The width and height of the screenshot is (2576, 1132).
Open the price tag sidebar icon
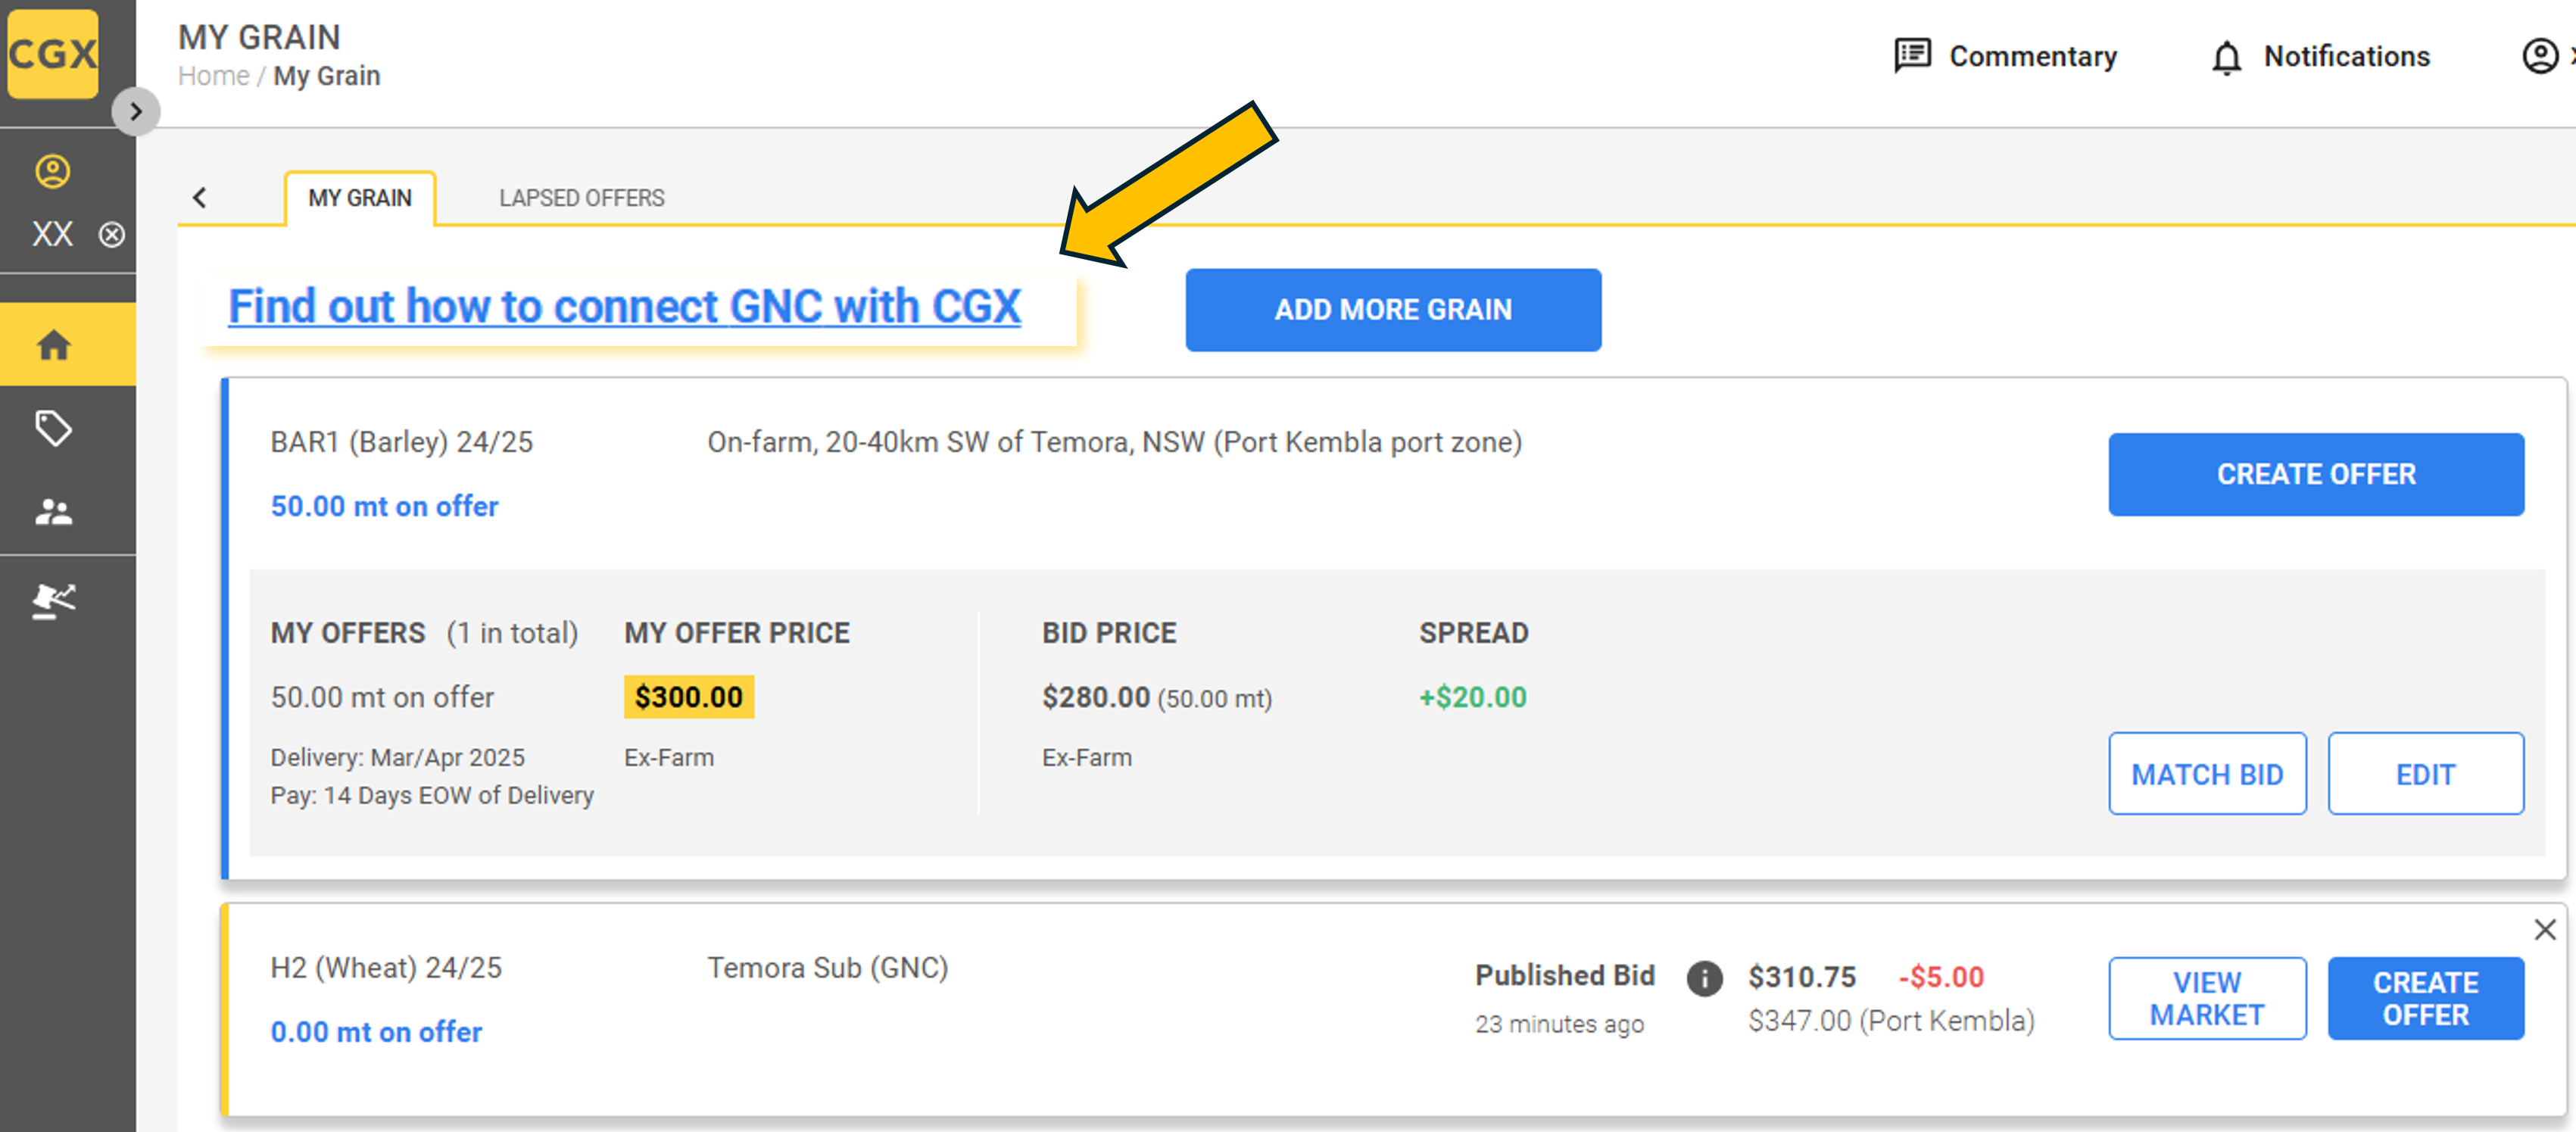coord(53,428)
